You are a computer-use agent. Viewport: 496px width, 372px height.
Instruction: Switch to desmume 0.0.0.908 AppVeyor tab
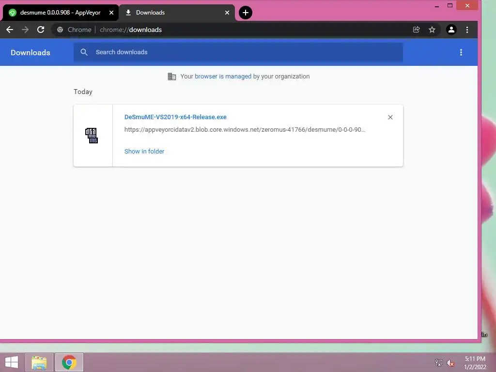(x=60, y=13)
